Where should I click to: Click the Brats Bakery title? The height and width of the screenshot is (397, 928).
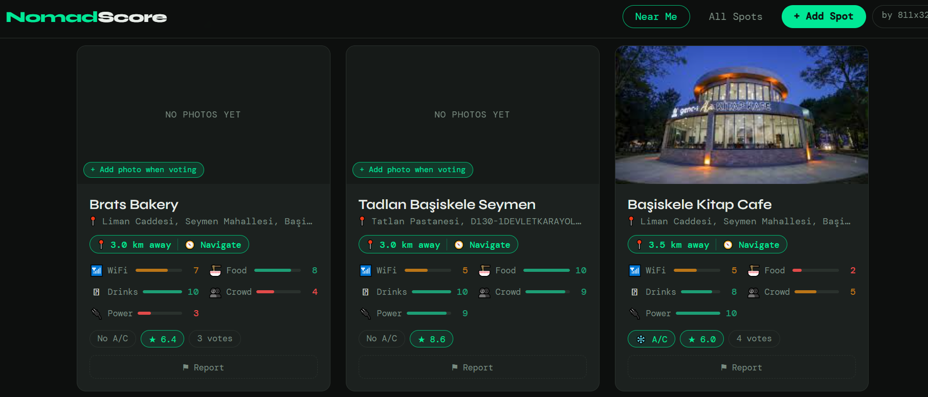click(134, 204)
